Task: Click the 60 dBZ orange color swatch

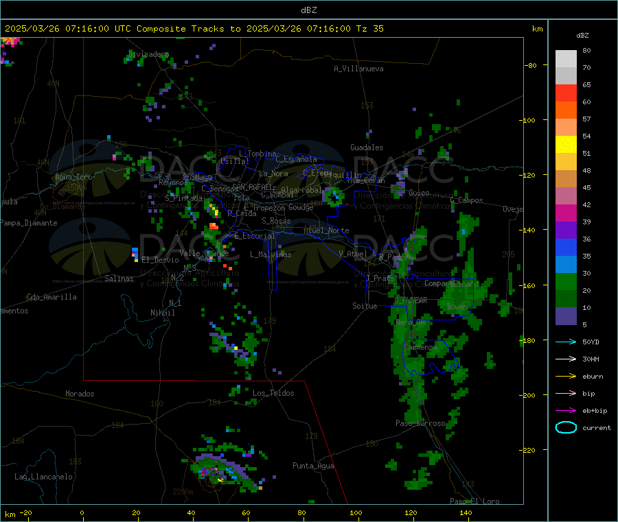Action: pos(566,110)
